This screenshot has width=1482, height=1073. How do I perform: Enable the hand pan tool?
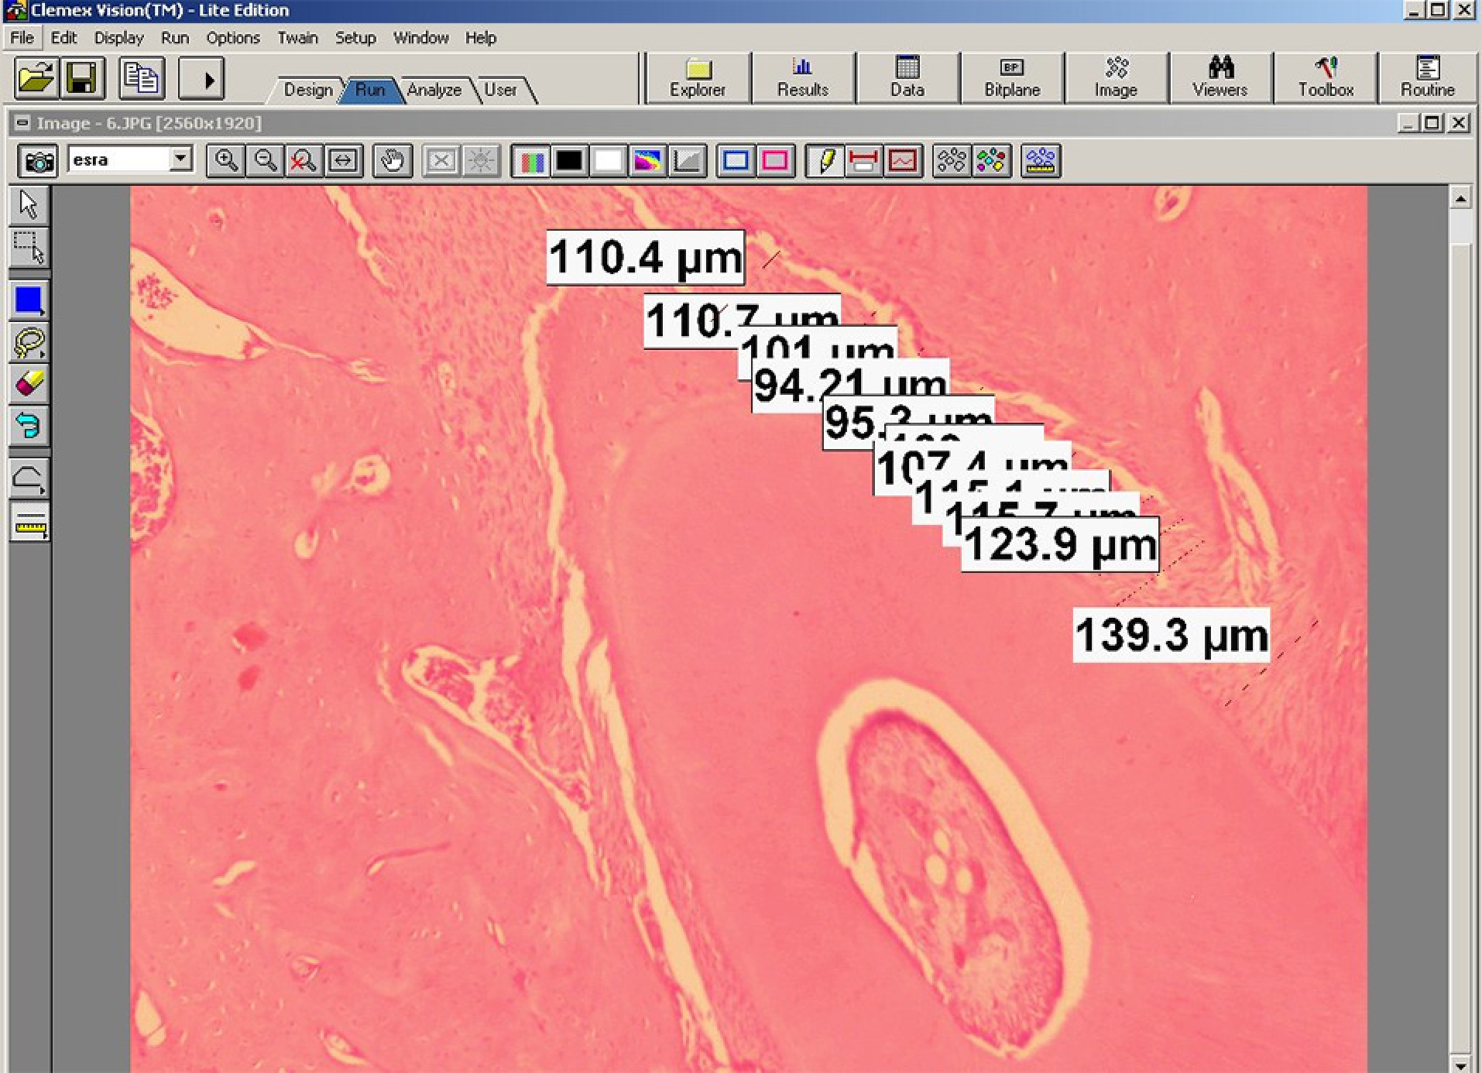tap(392, 161)
